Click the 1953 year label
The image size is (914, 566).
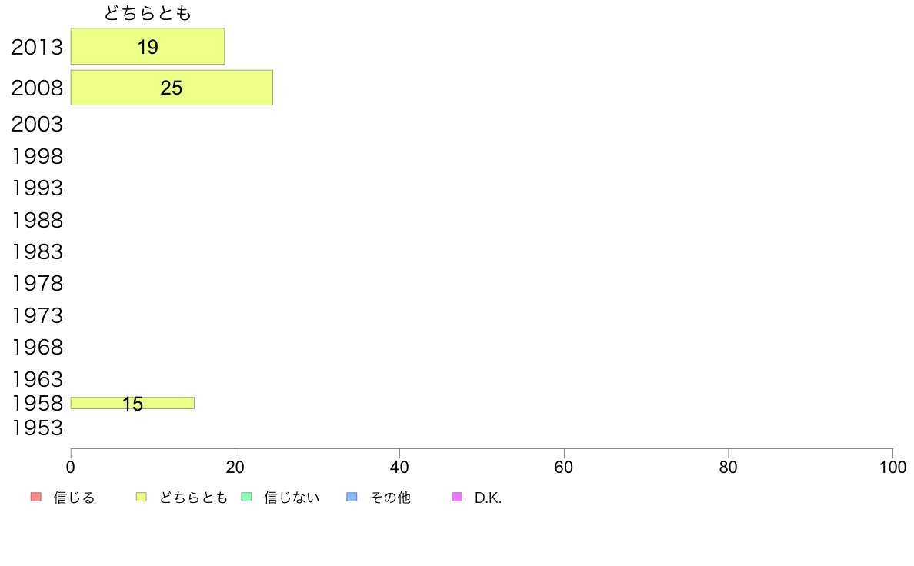[37, 428]
